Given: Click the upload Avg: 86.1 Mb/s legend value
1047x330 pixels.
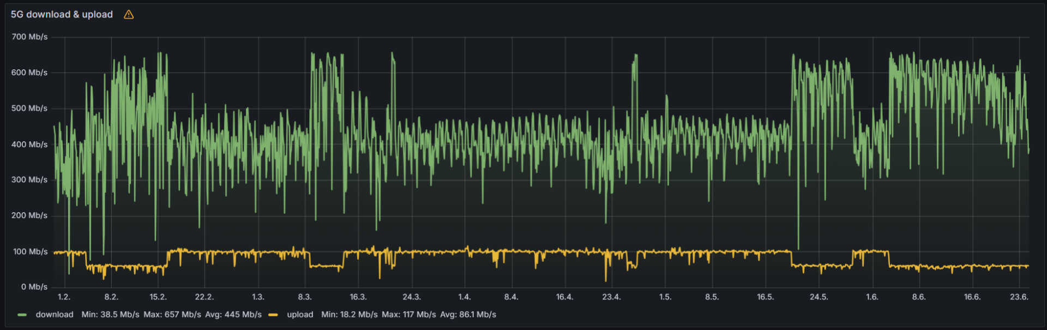Looking at the screenshot, I should coord(468,315).
